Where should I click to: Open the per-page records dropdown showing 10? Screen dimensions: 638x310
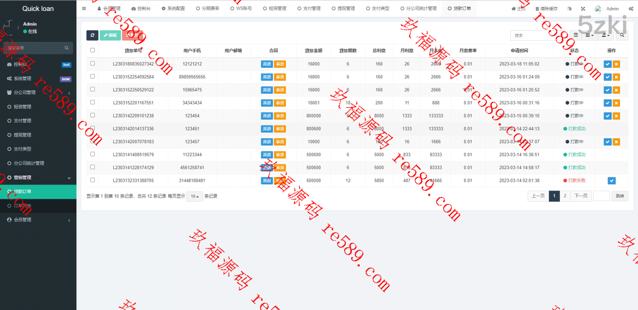tap(194, 196)
